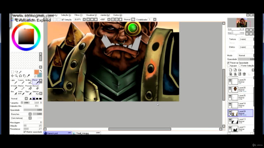Screen dimensions: 264x148
Task: Select the rotate view tool
Action: (20, 76)
